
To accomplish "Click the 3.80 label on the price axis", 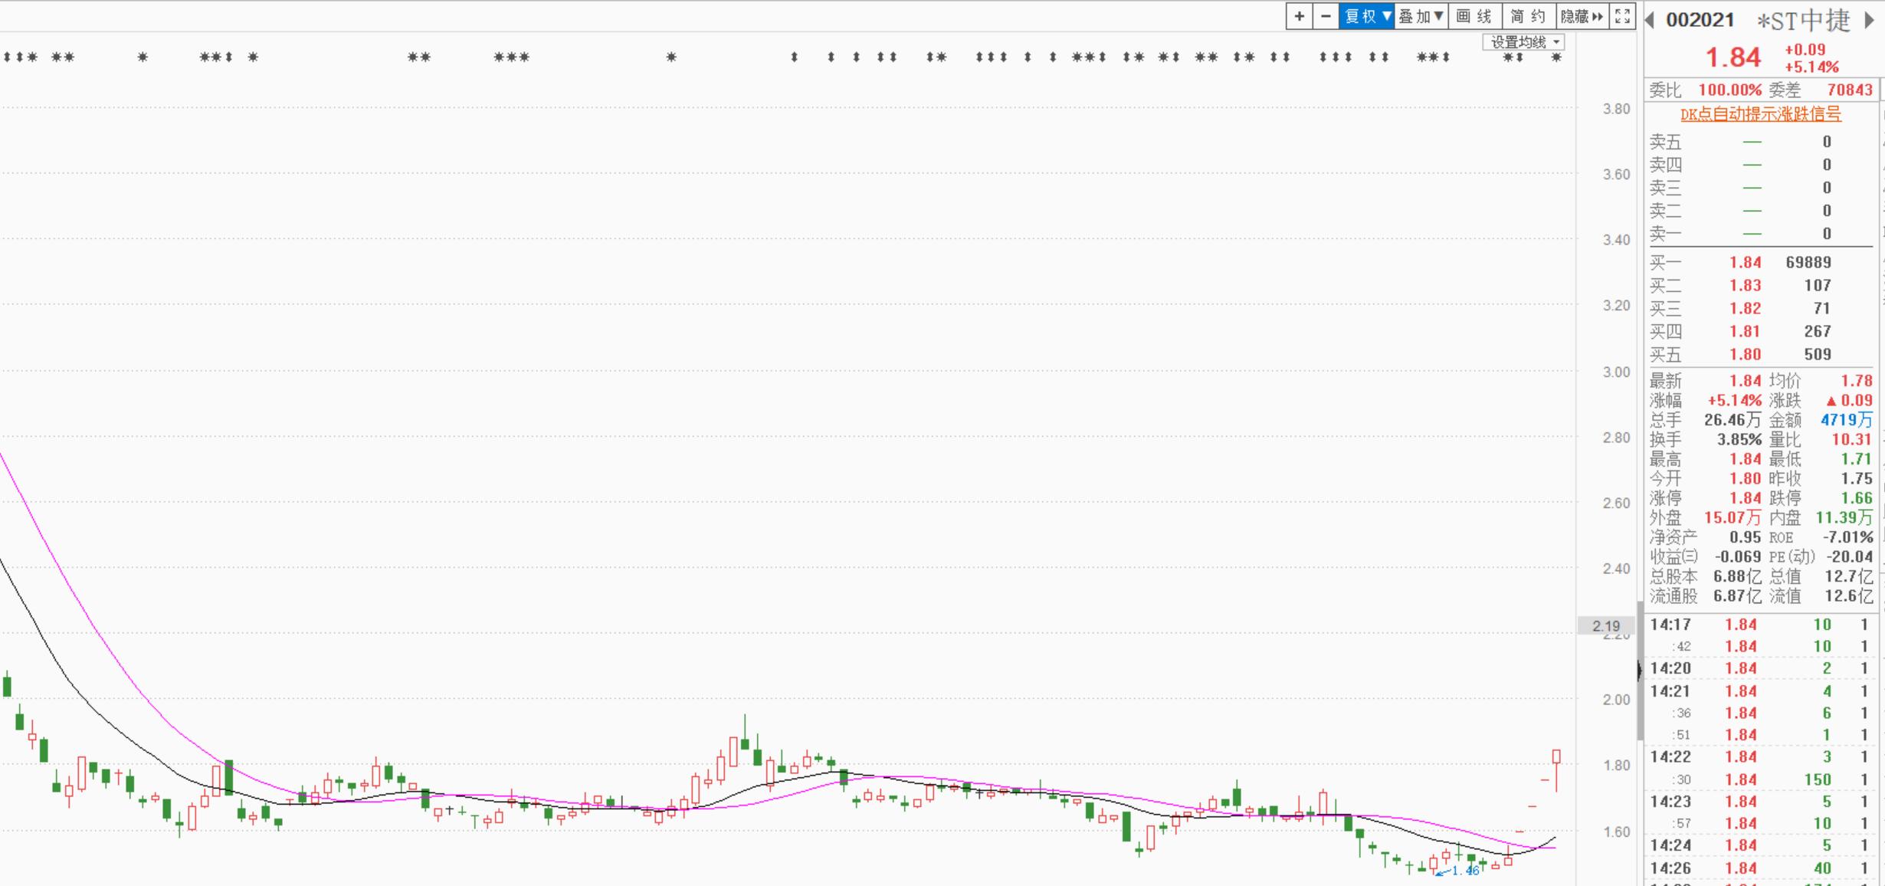I will pos(1616,109).
